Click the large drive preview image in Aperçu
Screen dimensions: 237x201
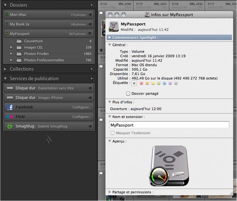169,166
